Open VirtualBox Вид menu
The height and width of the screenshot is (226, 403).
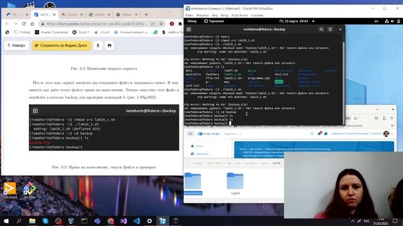point(215,15)
